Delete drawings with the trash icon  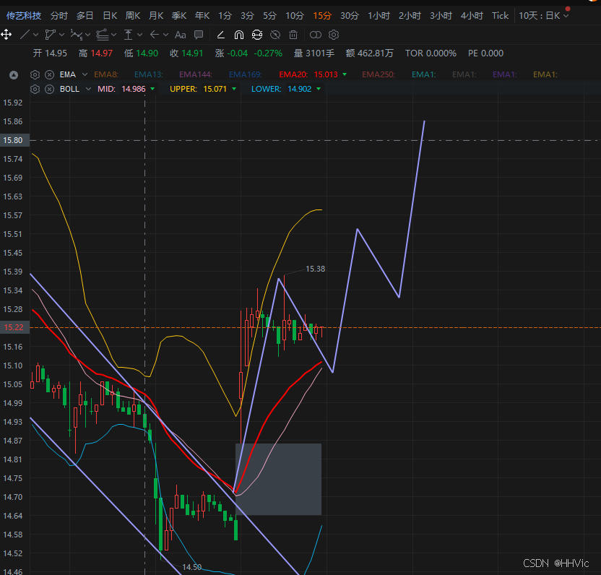293,35
